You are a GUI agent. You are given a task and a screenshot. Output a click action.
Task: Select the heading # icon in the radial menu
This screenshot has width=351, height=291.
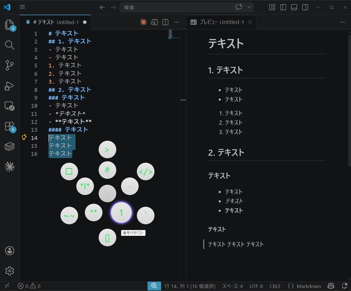click(108, 170)
